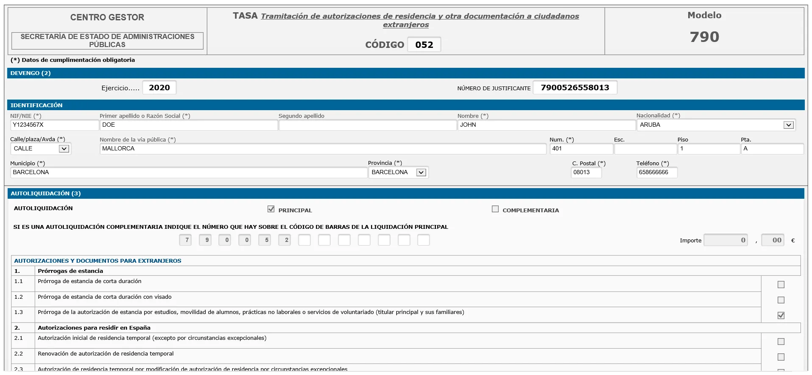
Task: Click the 'Datos de cumplimentación obligatoria' note
Action: (73, 60)
